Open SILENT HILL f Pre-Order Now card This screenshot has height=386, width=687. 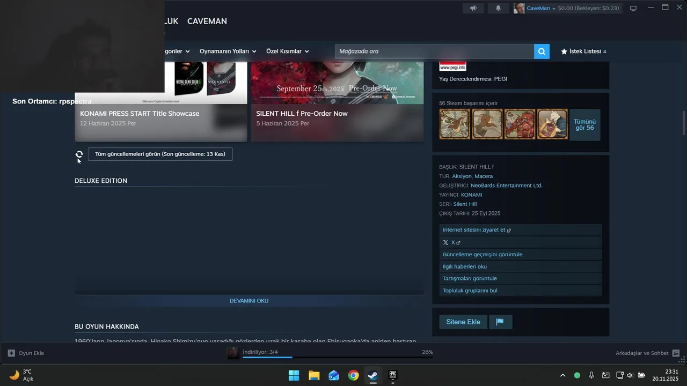[337, 101]
